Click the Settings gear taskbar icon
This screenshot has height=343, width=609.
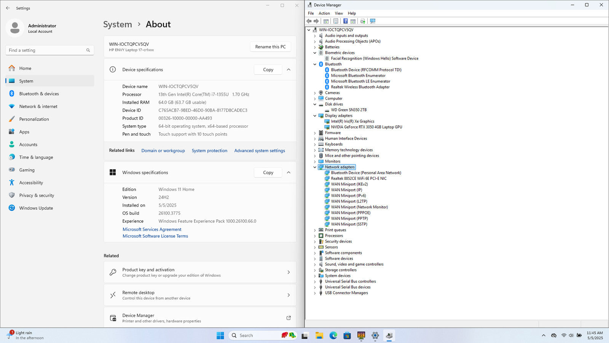(375, 335)
